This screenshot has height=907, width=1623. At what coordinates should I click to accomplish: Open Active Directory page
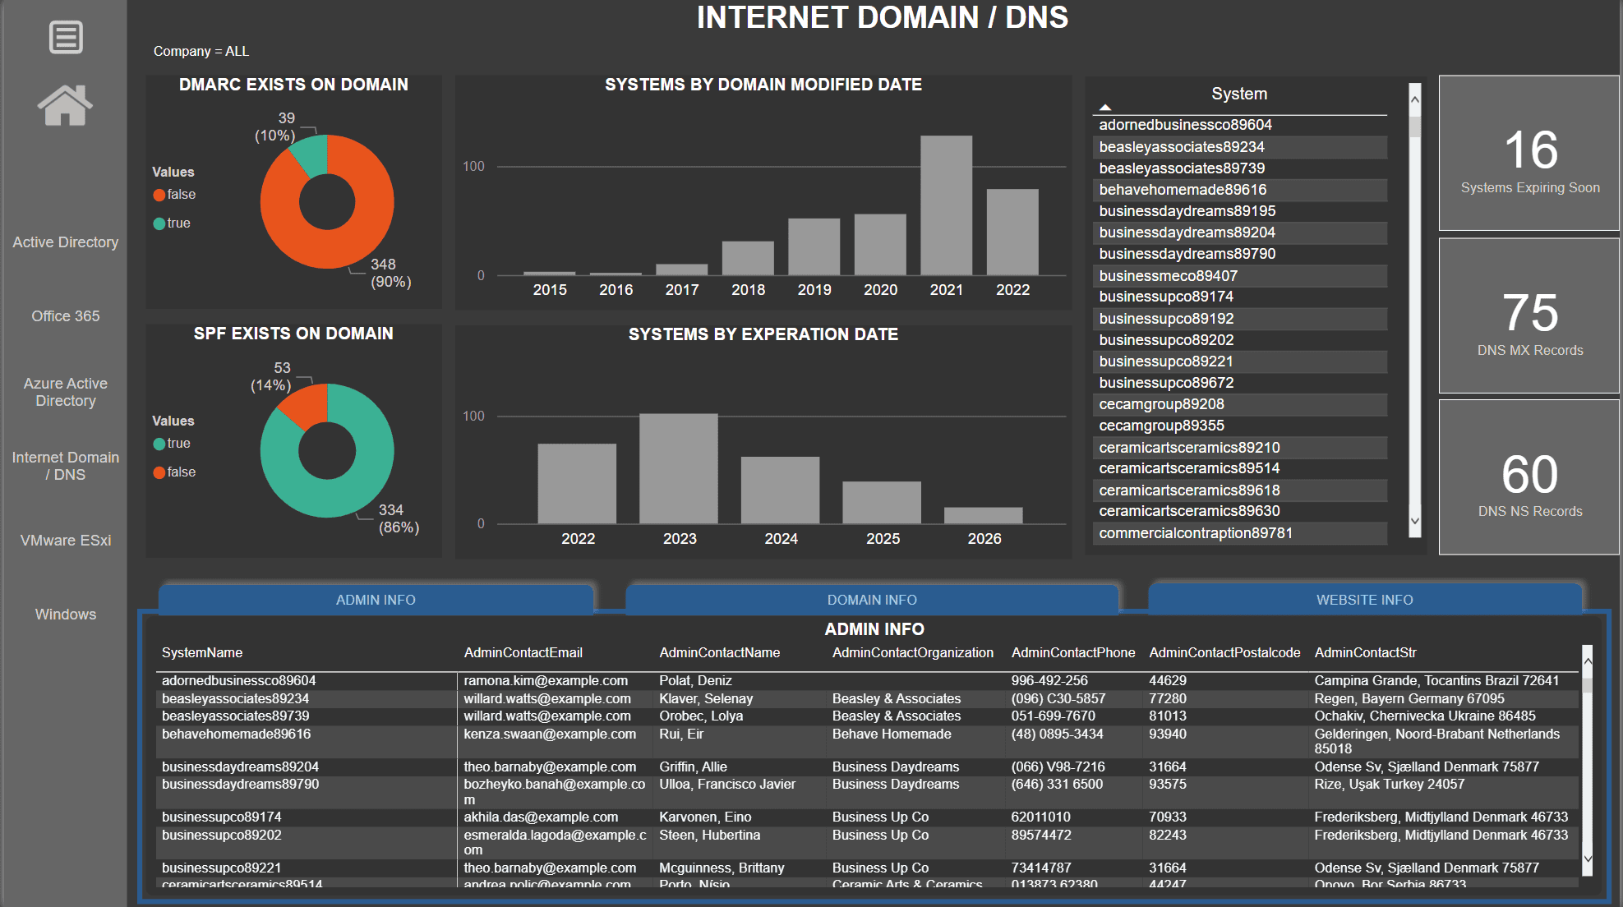click(x=66, y=242)
